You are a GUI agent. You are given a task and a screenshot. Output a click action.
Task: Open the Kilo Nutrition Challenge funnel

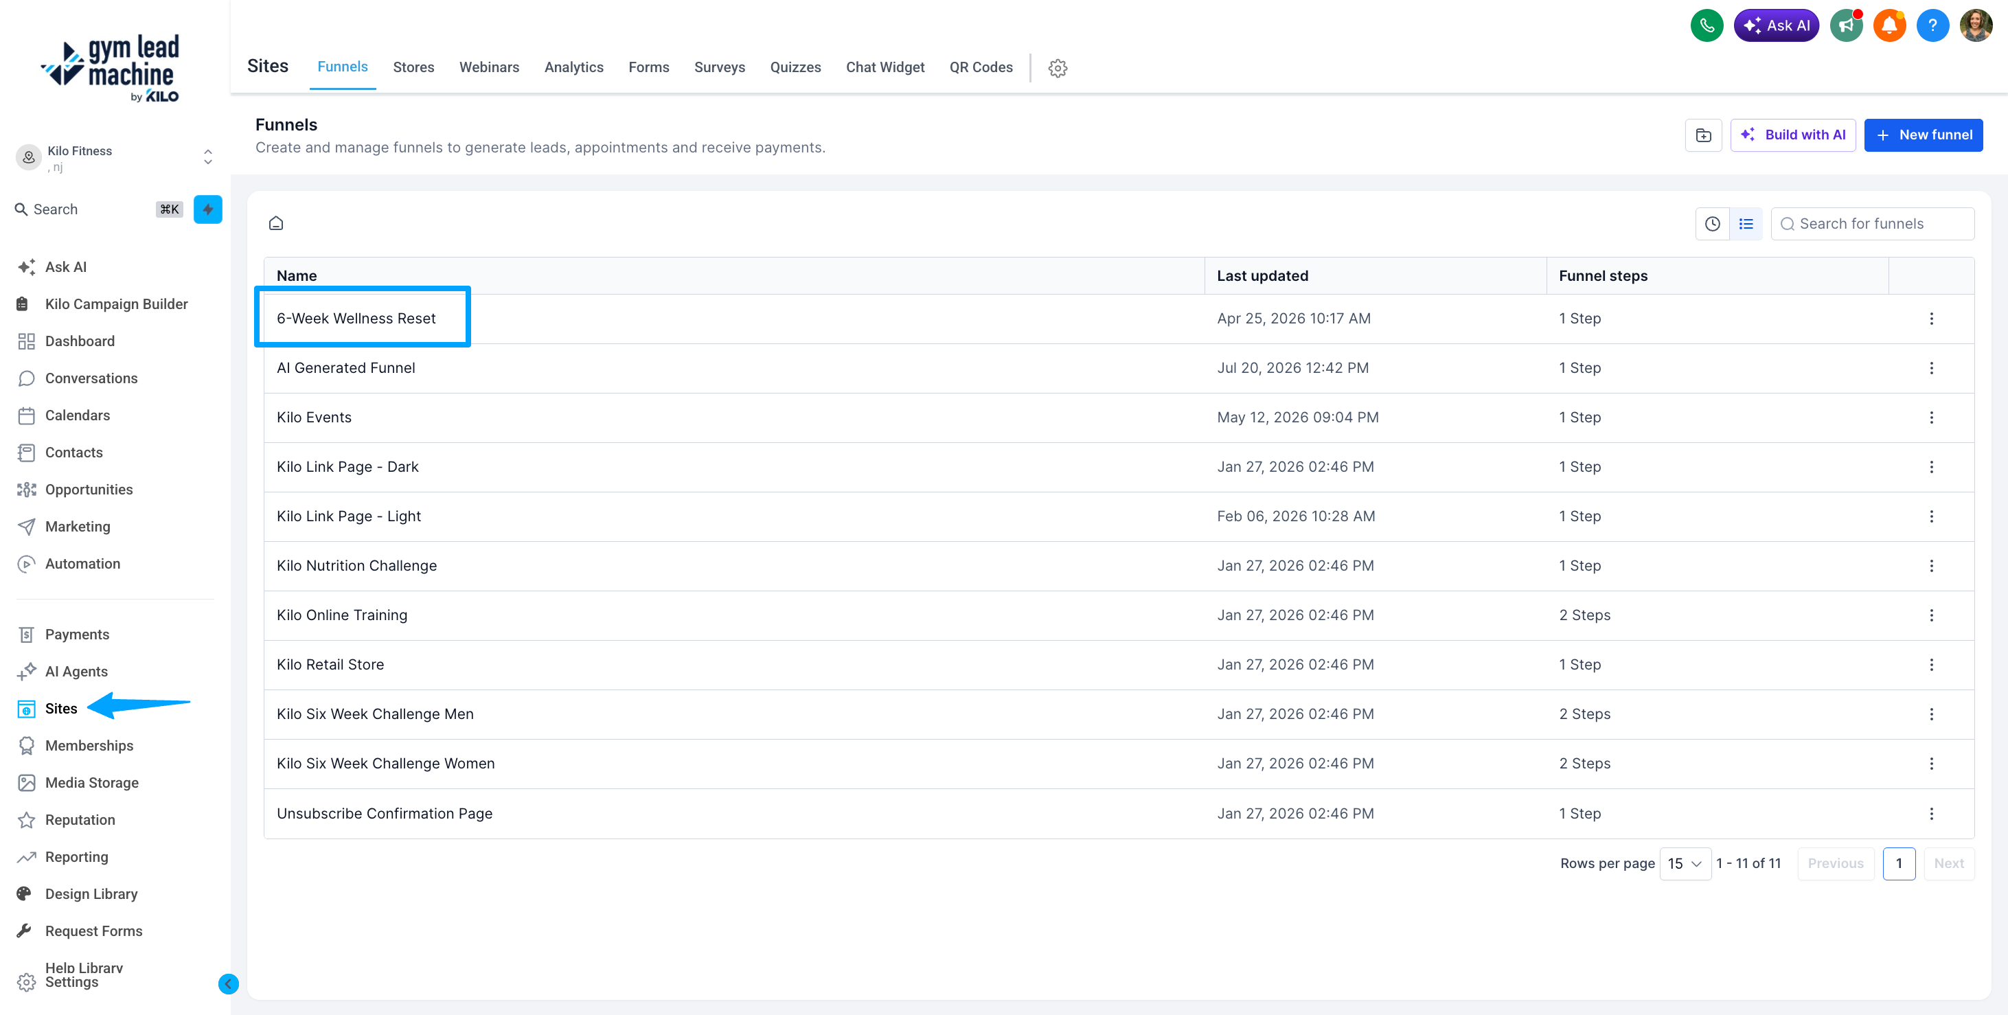[356, 566]
